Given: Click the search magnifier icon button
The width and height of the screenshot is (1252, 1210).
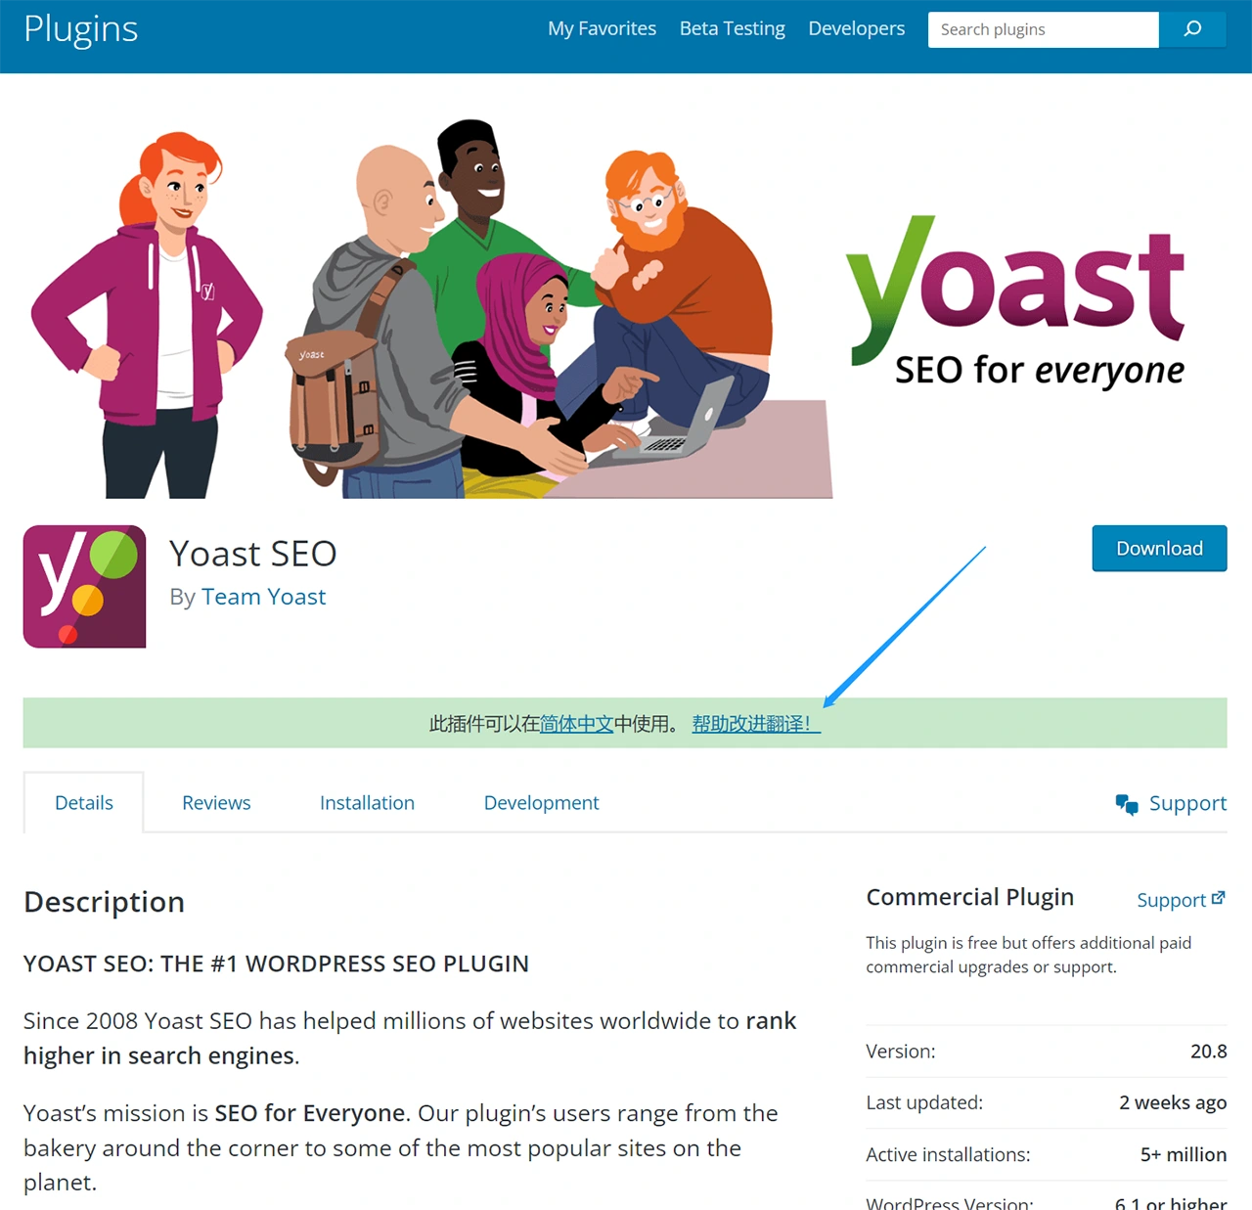Looking at the screenshot, I should (1192, 29).
